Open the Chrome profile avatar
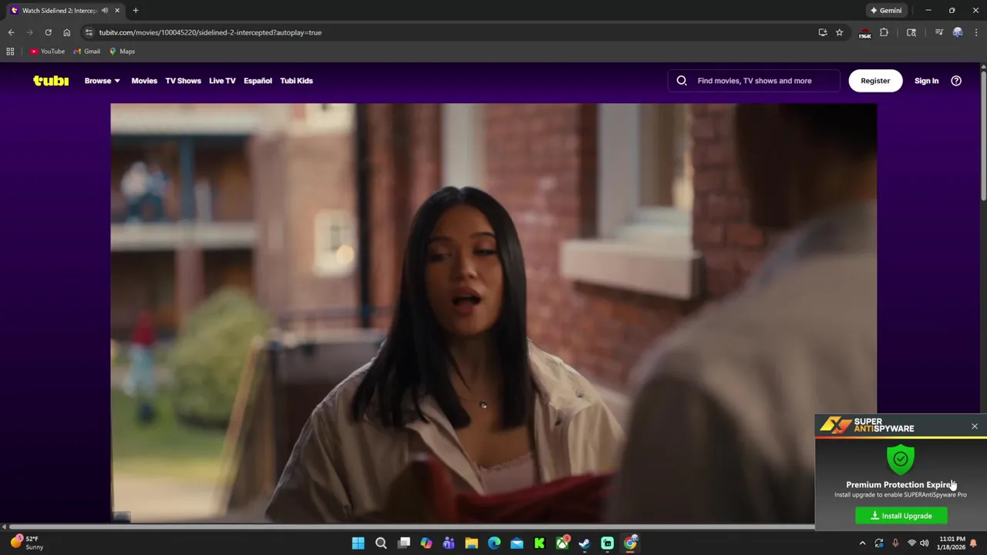The width and height of the screenshot is (987, 555). coord(958,32)
